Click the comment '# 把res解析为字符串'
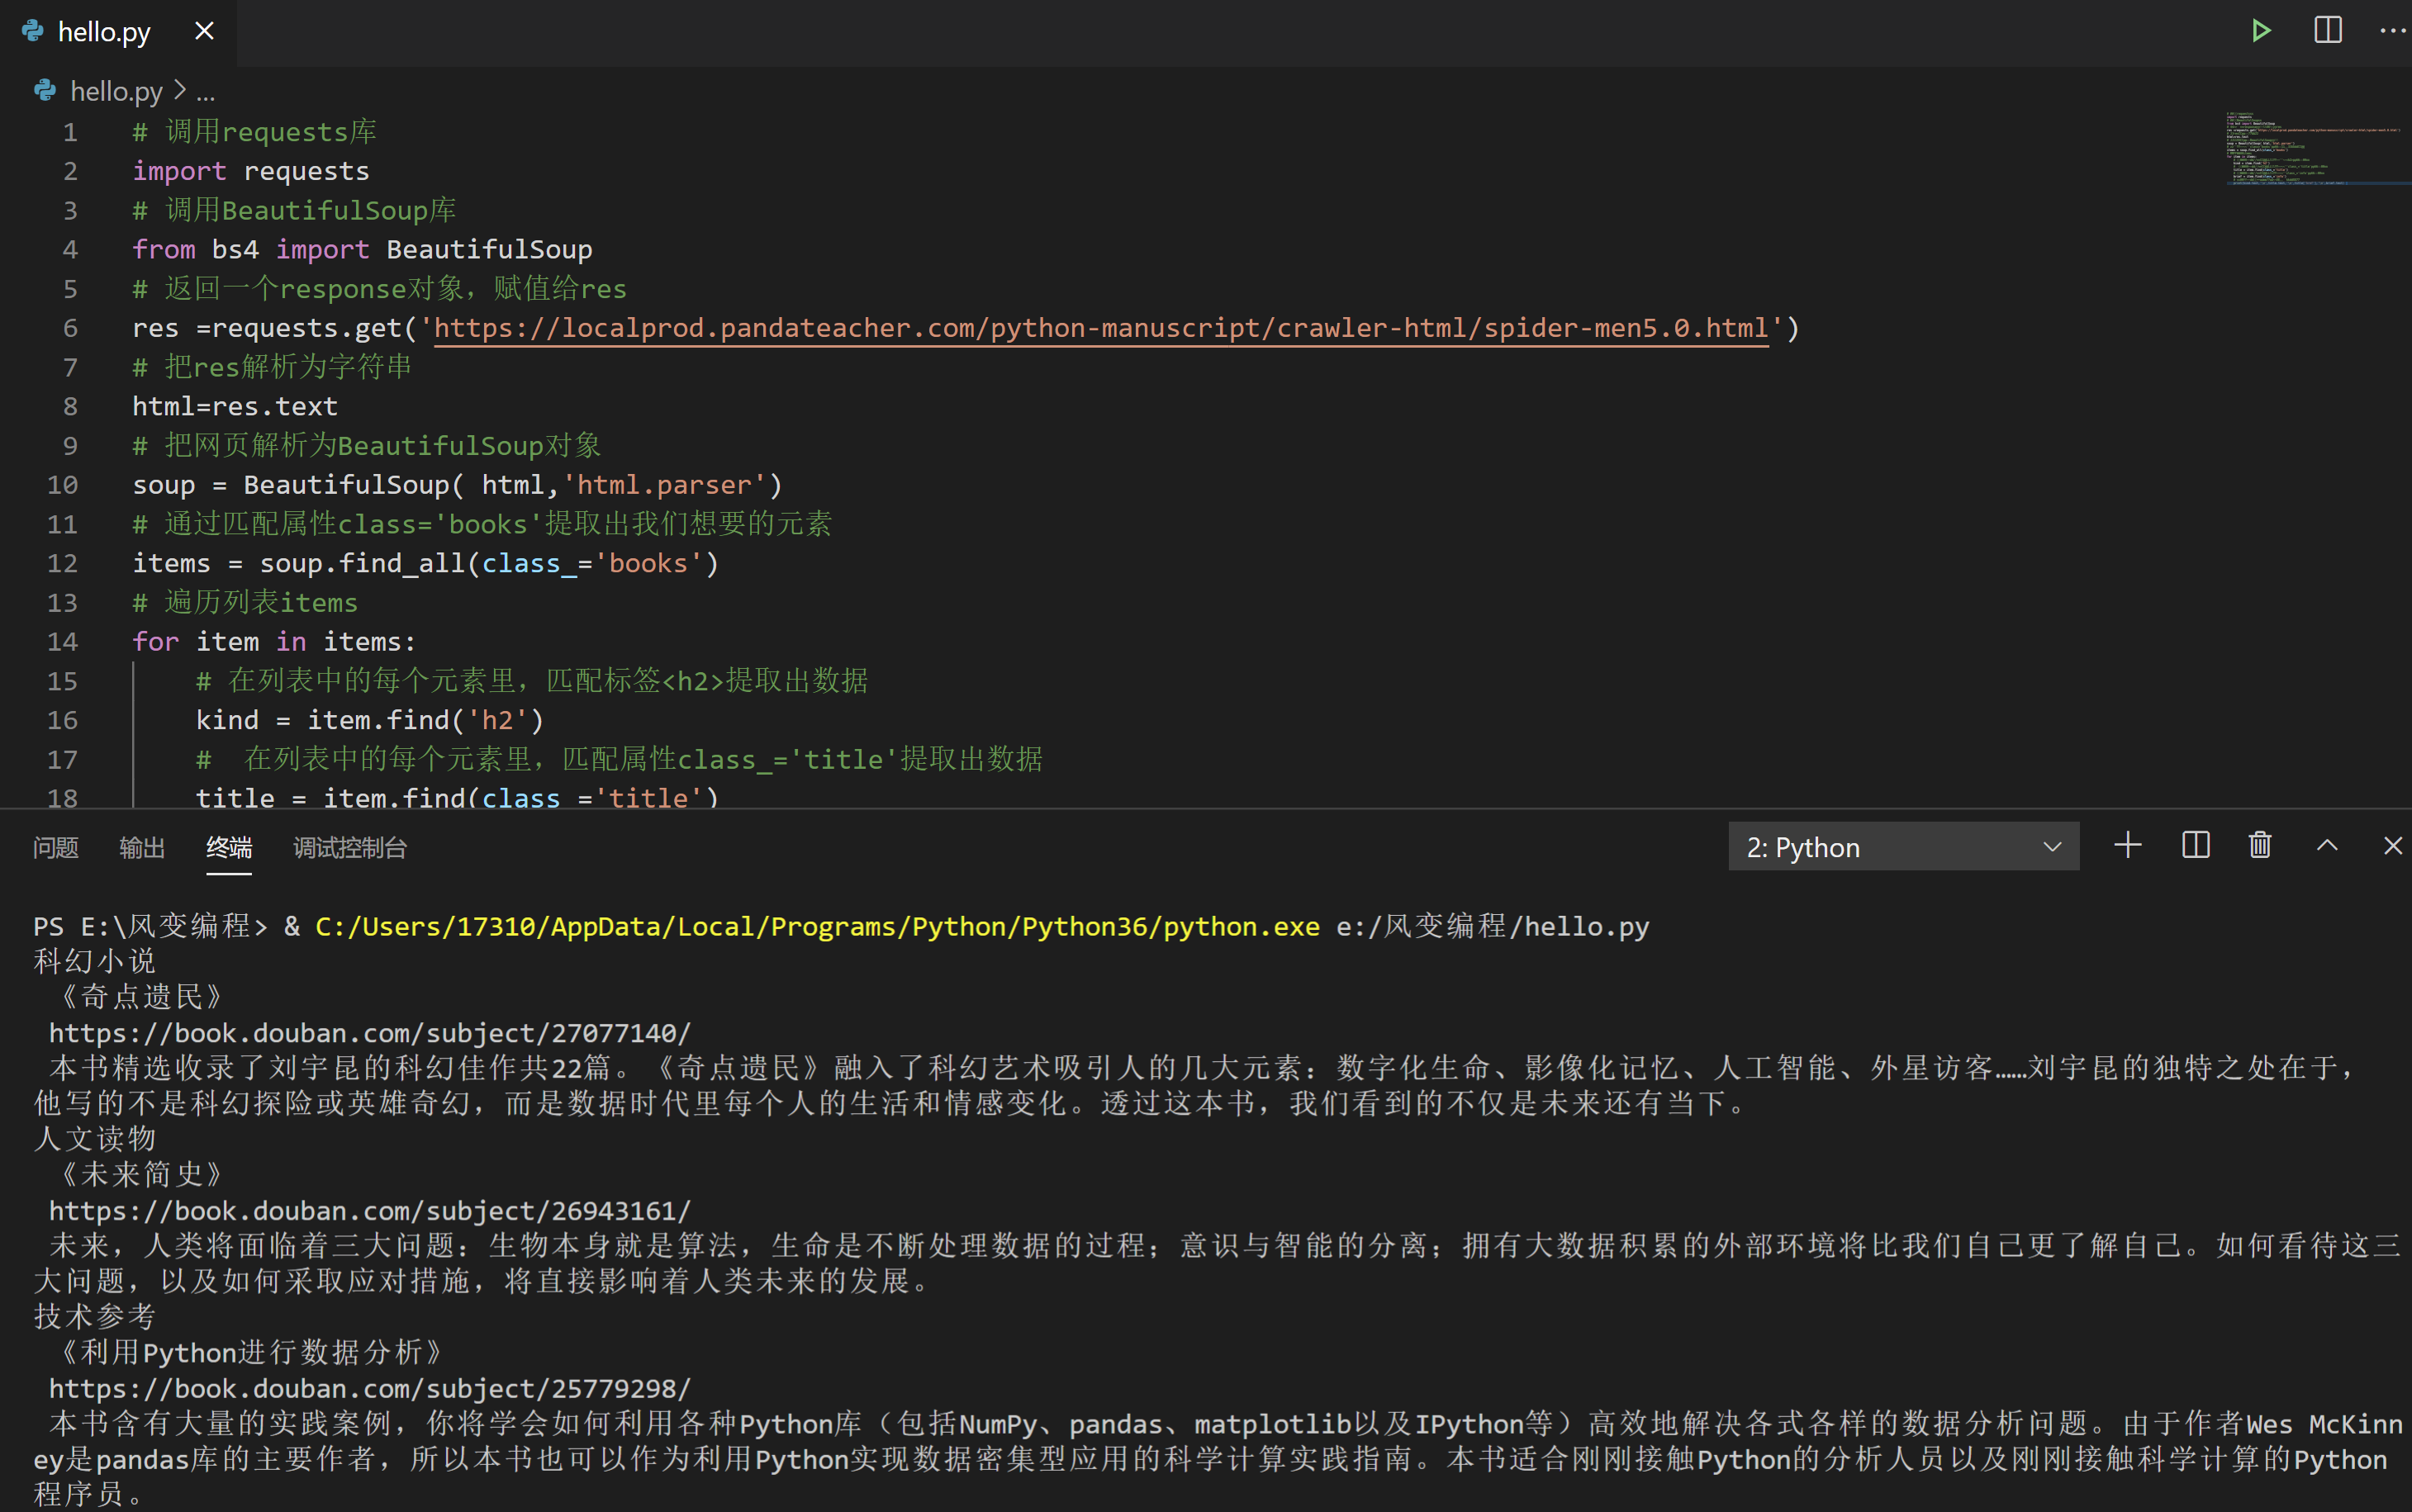Viewport: 2412px width, 1512px height. [x=272, y=367]
